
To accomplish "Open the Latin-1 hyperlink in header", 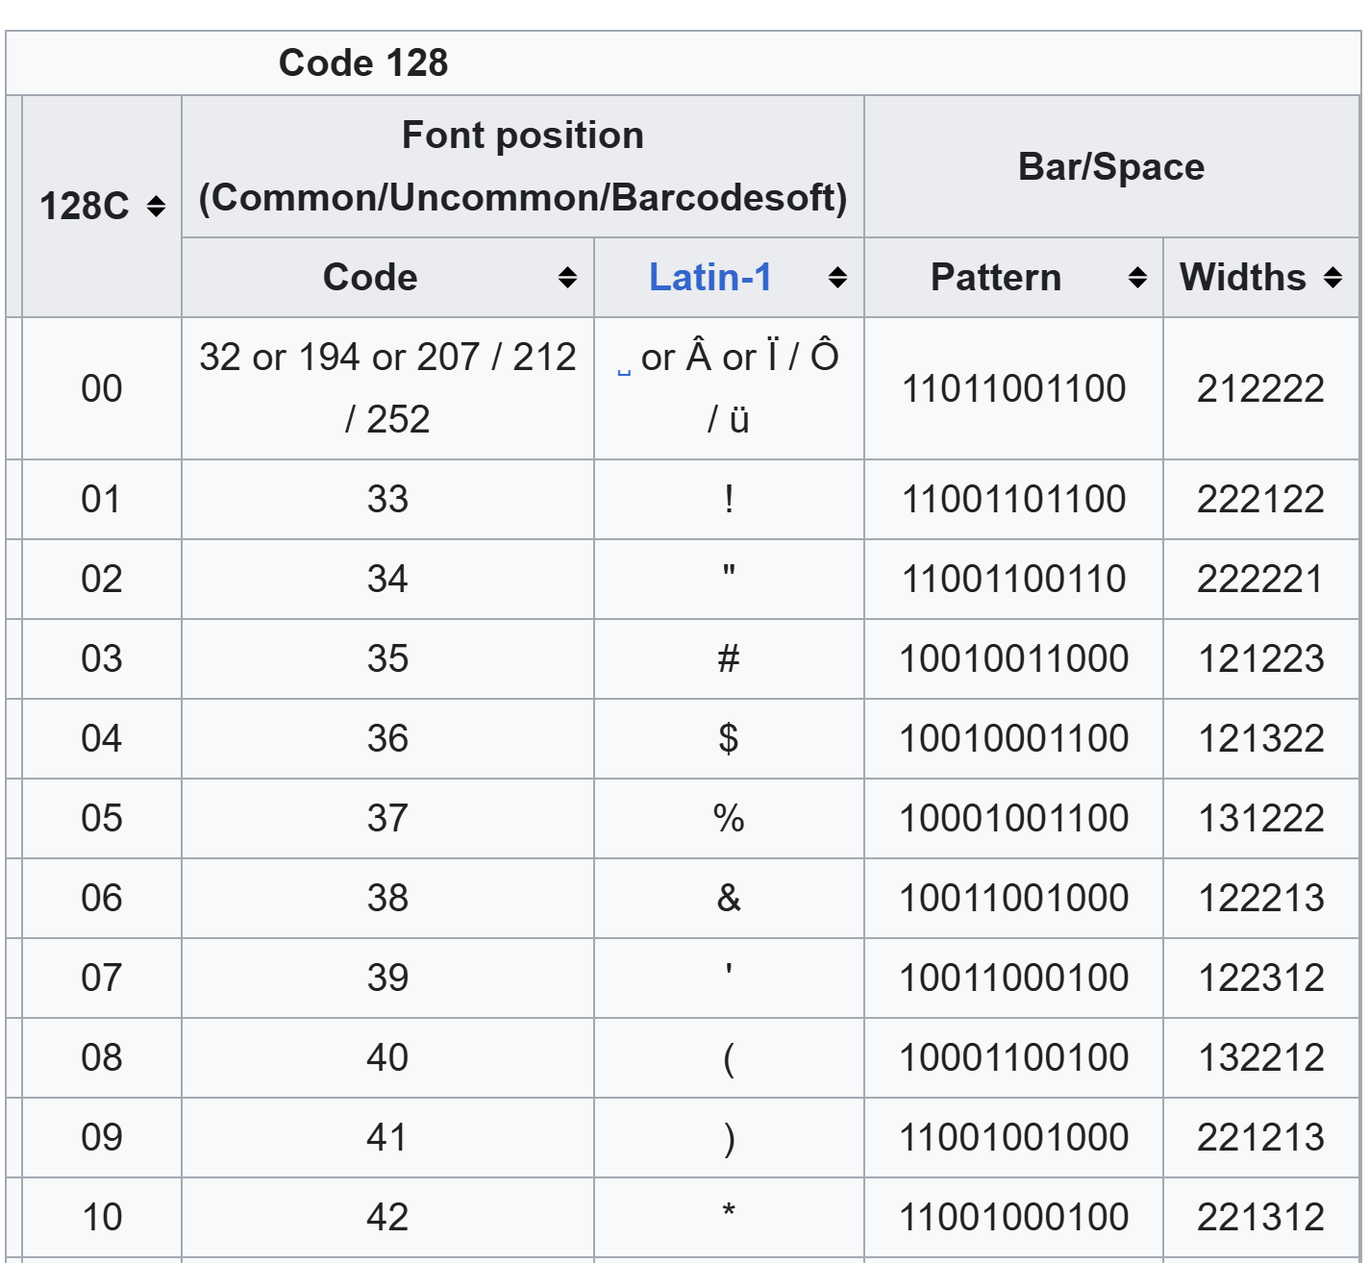I will (710, 278).
